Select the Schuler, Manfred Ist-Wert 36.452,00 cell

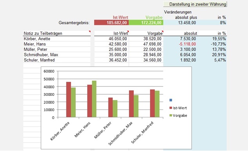(x=111, y=60)
